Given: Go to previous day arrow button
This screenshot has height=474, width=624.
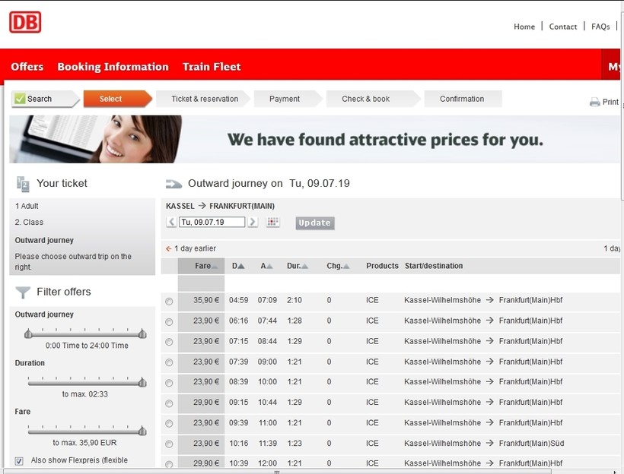Looking at the screenshot, I should coord(171,223).
